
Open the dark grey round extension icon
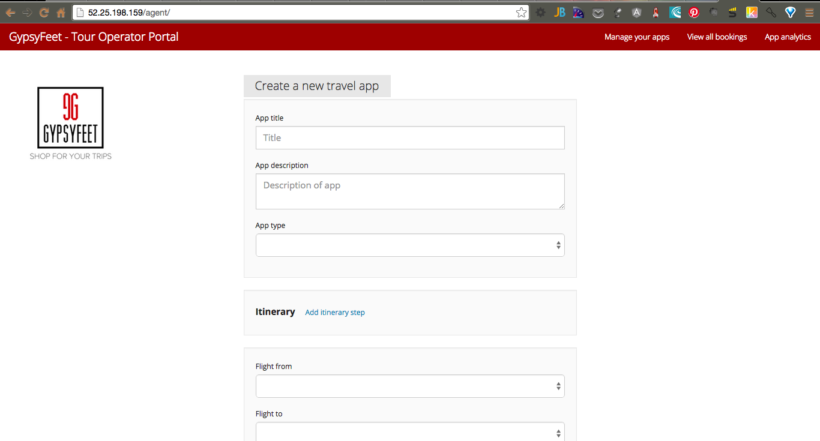pos(713,12)
